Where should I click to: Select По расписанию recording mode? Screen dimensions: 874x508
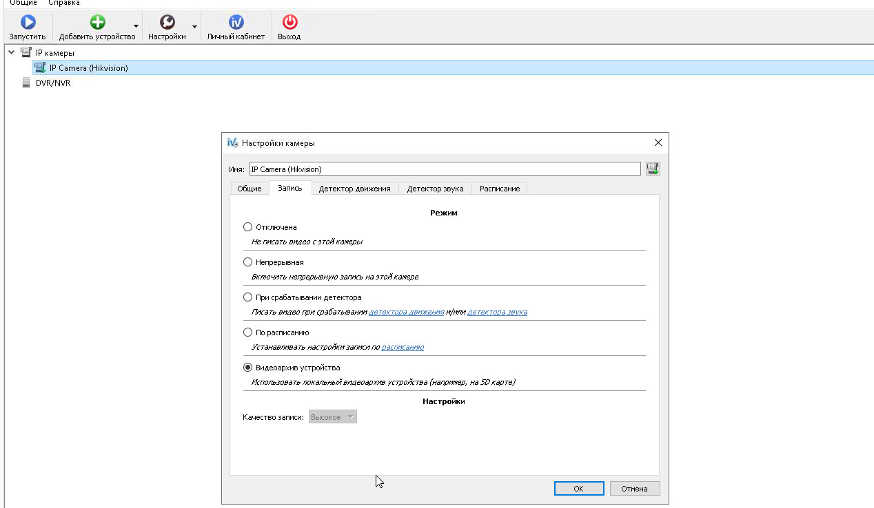(248, 332)
